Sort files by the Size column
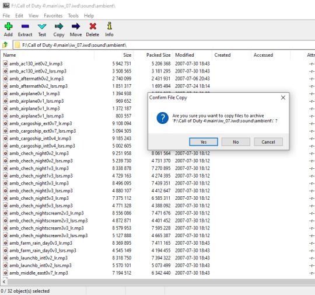This screenshot has width=315, height=295. [114, 55]
